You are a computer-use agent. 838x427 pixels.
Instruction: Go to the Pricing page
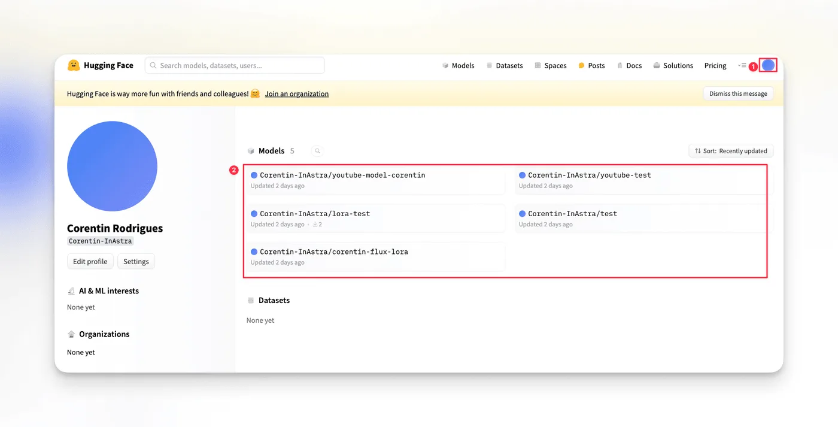click(x=715, y=66)
